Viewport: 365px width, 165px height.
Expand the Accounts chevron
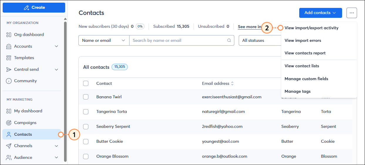[56, 46]
